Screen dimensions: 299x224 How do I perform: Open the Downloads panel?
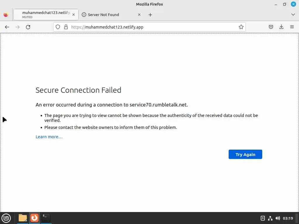pos(281,27)
